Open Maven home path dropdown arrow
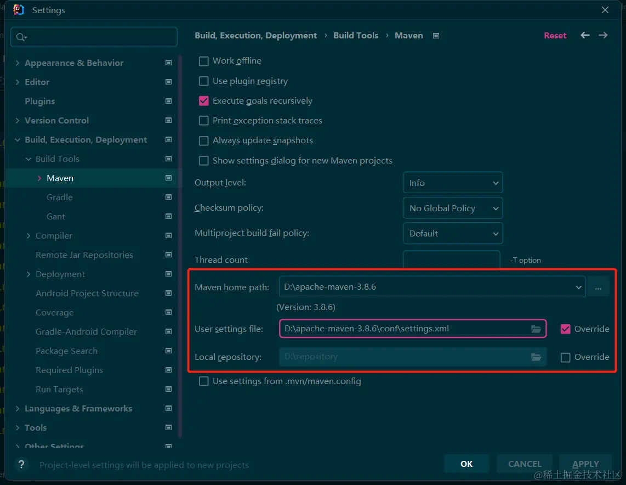The width and height of the screenshot is (626, 485). (x=578, y=287)
